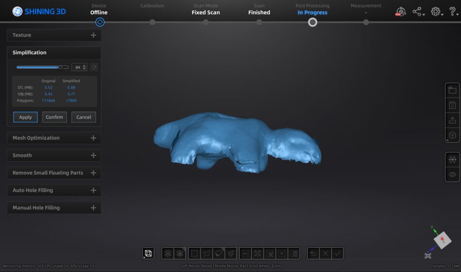Open the 3D model sharing icon marked new
Viewport: 461px width, 272px height.
pos(400,12)
